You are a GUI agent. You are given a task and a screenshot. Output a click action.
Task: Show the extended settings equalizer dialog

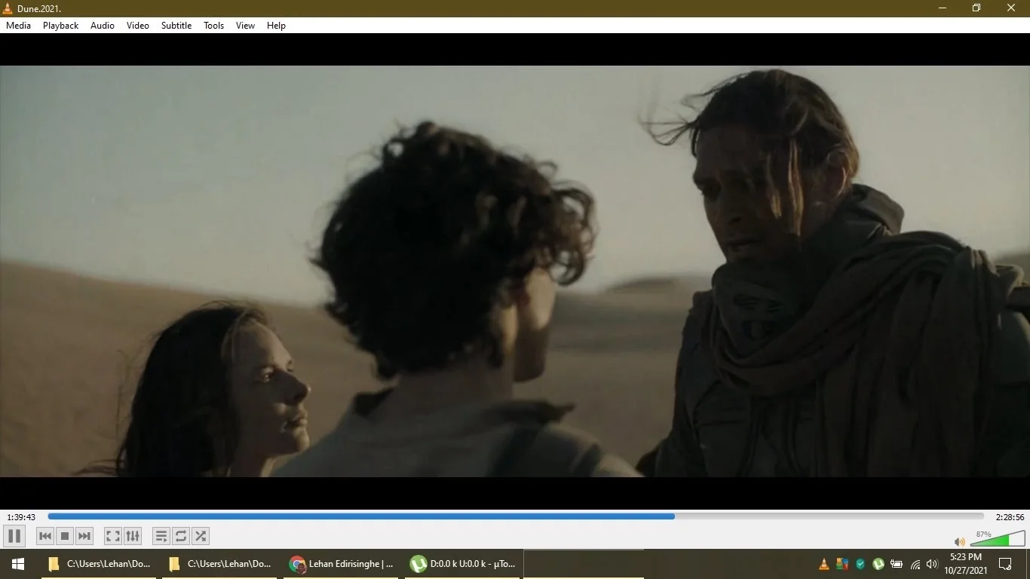[133, 536]
